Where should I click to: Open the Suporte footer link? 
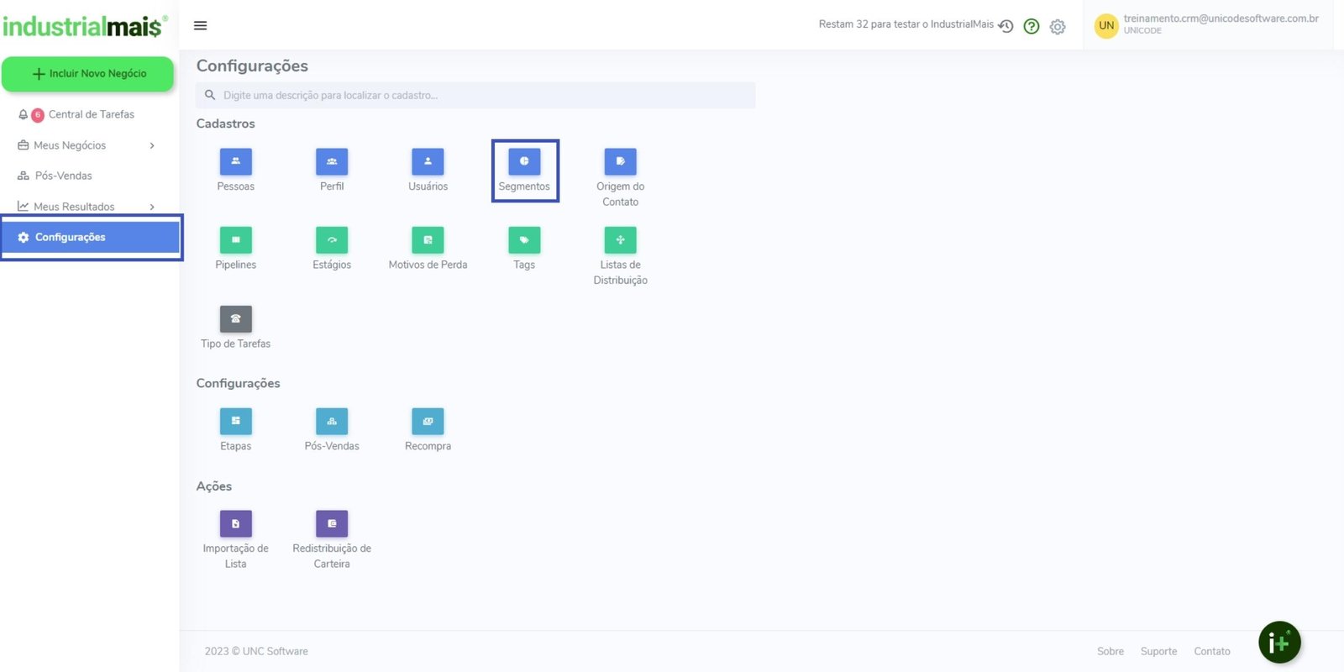point(1158,651)
